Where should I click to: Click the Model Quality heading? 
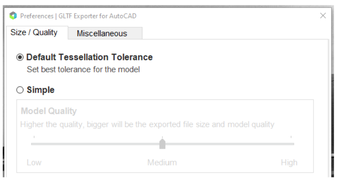pos(49,111)
